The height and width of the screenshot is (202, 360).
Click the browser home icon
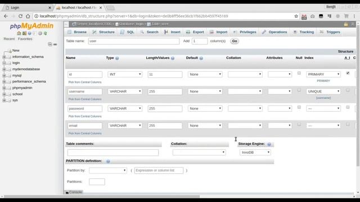[x=28, y=16]
